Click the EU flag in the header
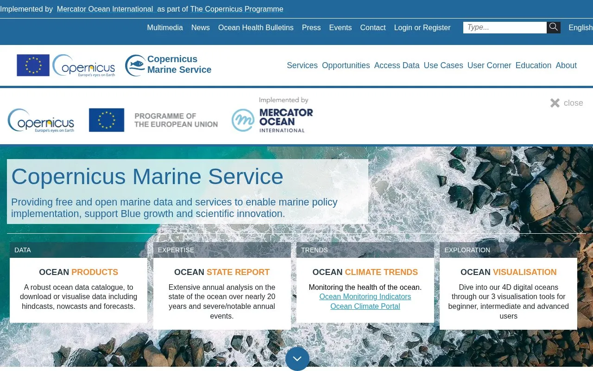 (33, 65)
